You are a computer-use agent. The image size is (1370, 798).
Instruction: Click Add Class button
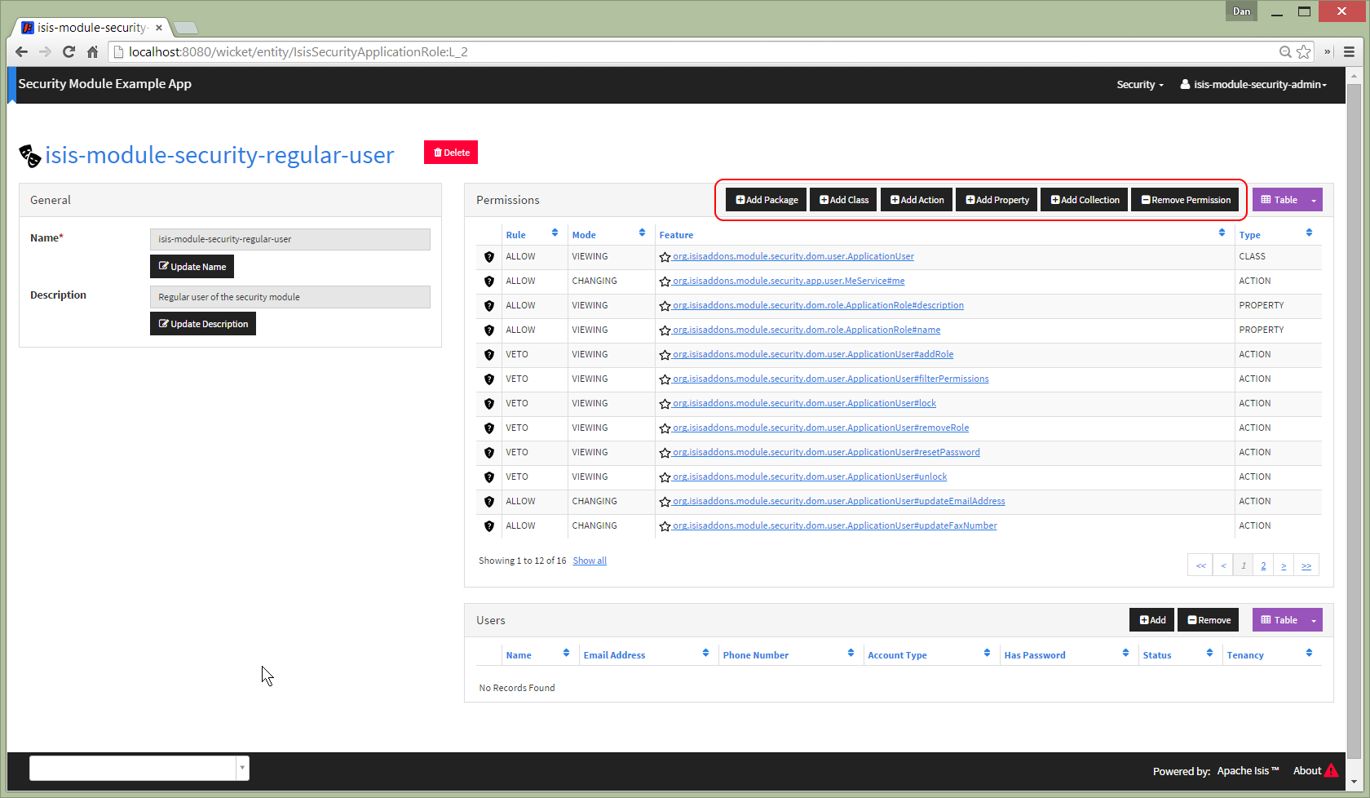843,200
